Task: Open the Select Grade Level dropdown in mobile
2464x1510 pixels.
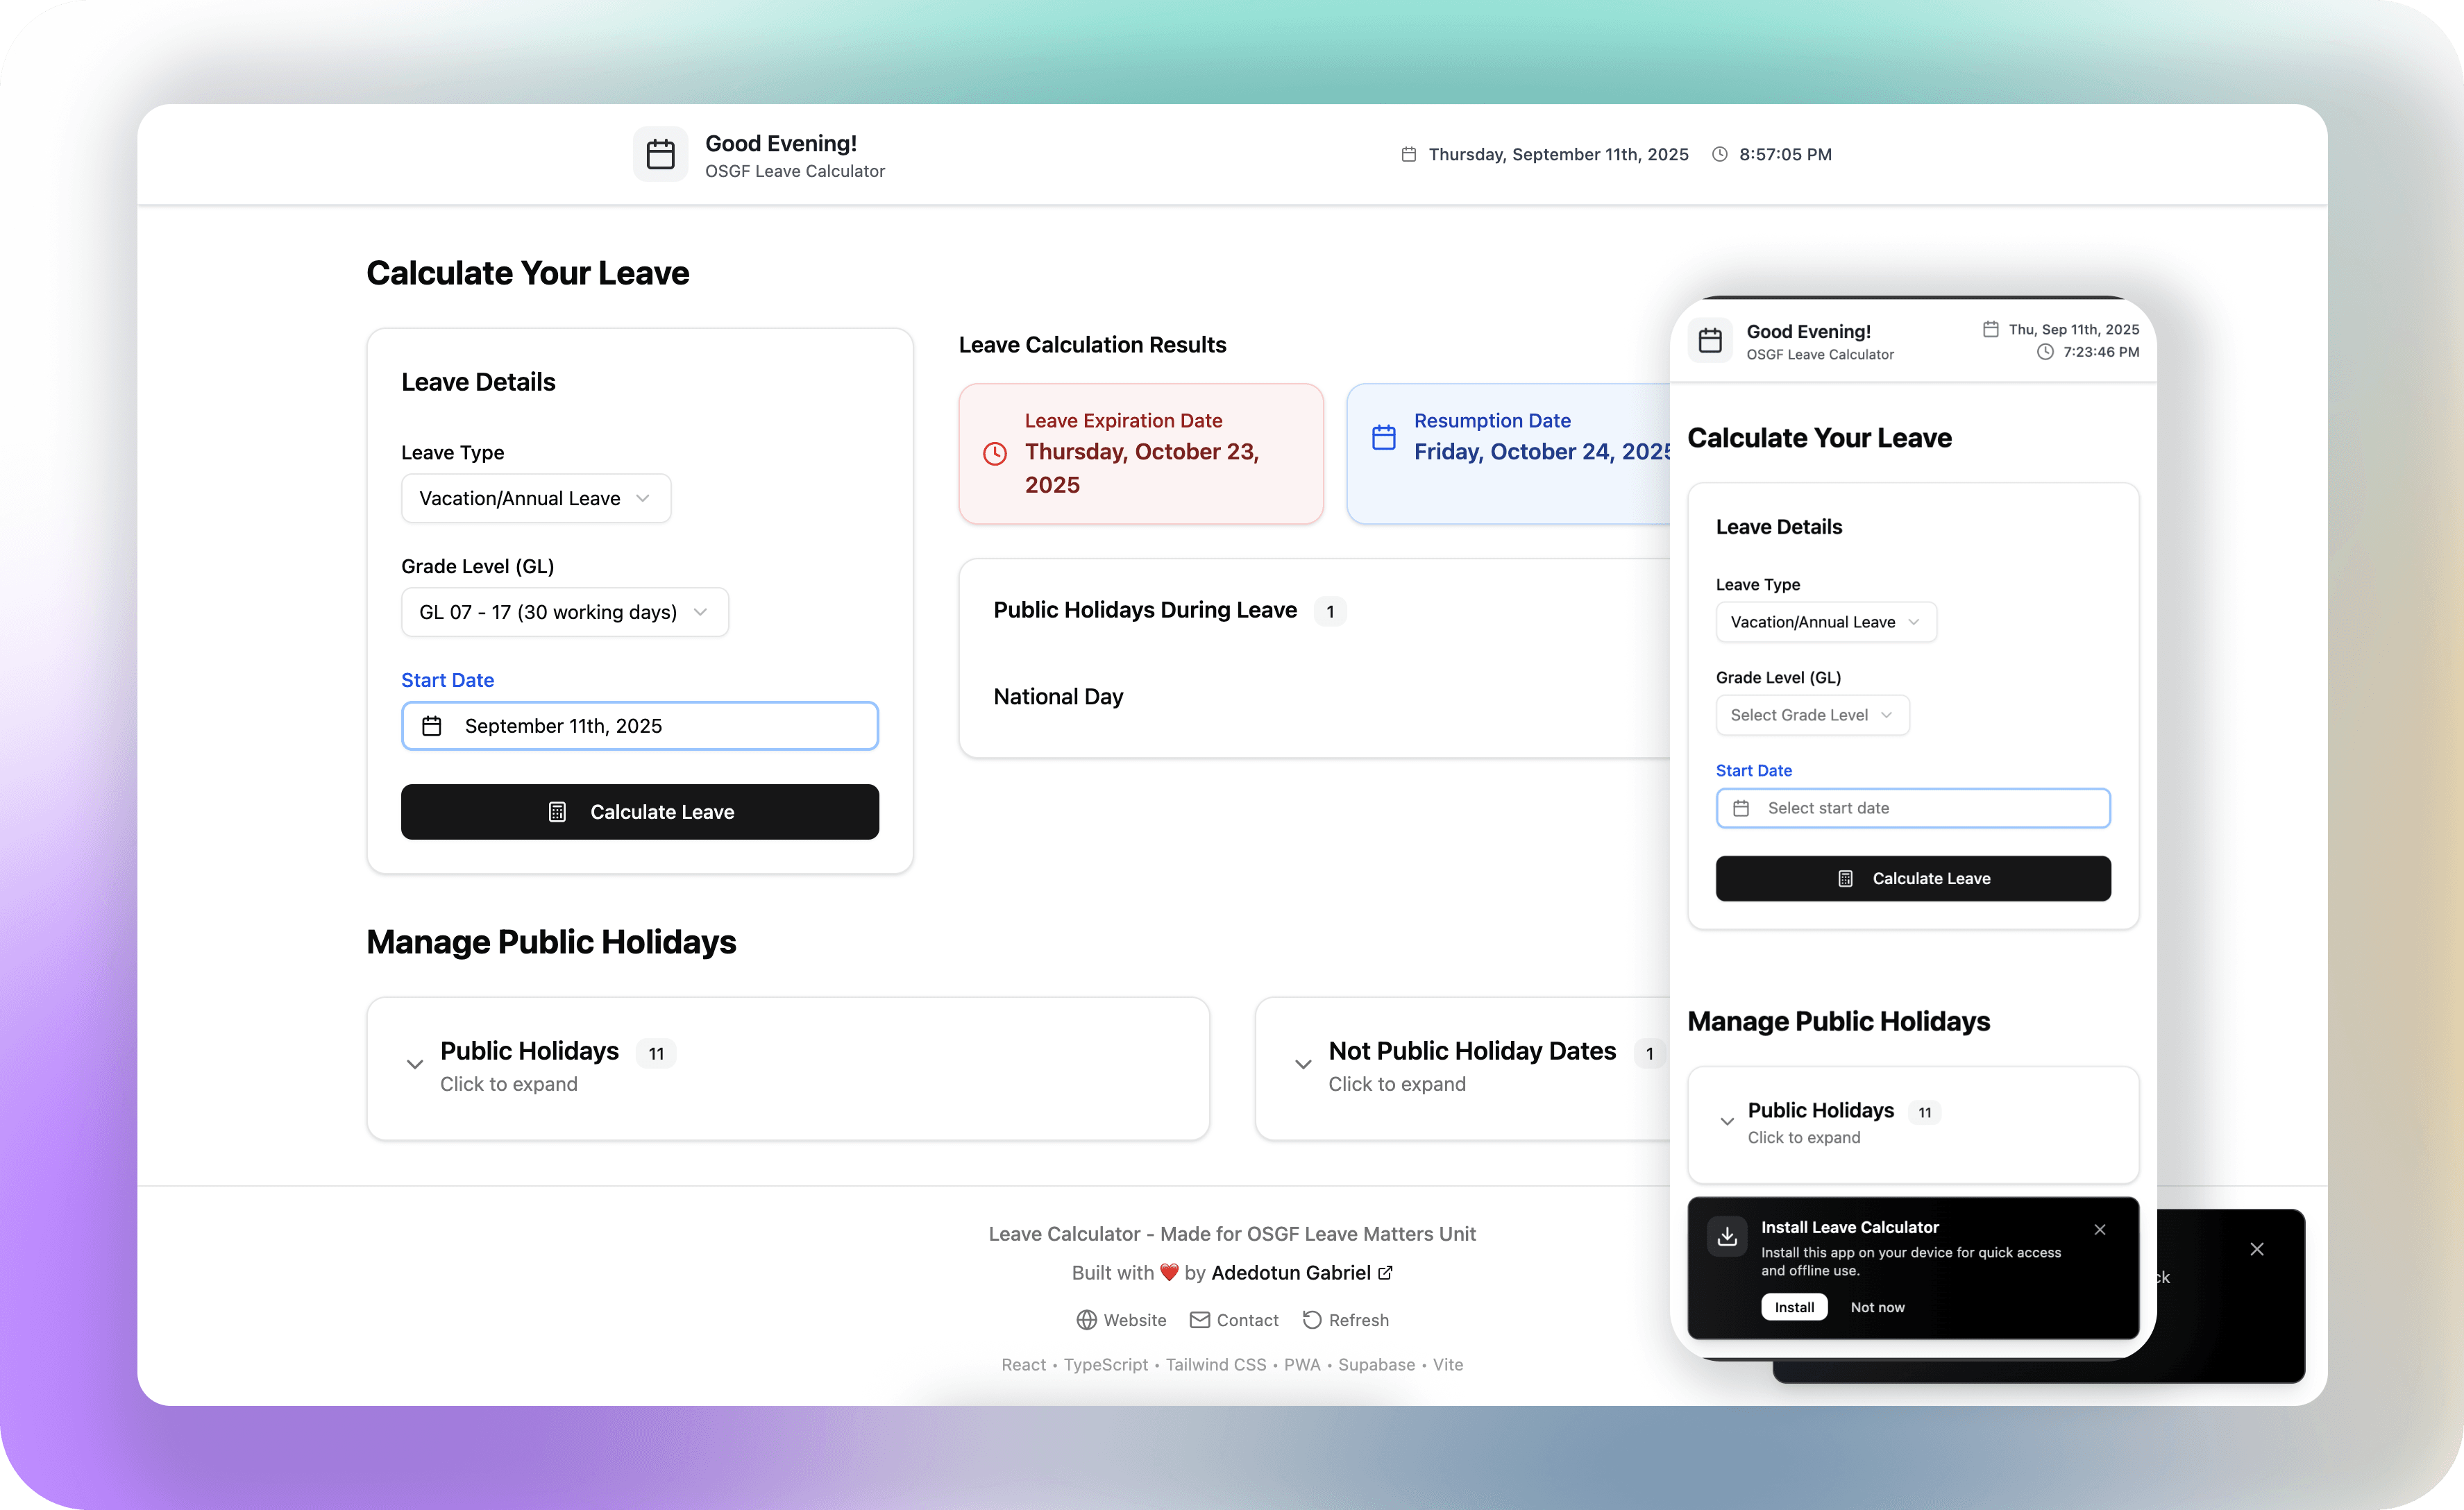Action: [x=1812, y=715]
